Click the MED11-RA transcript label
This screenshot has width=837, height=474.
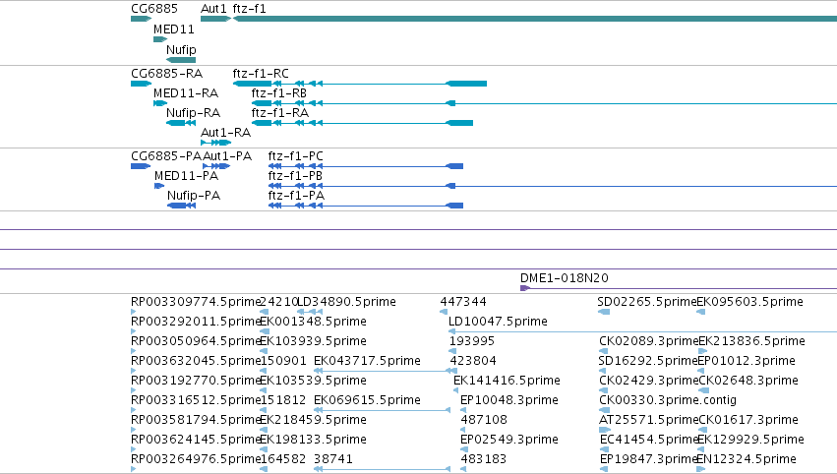pyautogui.click(x=186, y=93)
